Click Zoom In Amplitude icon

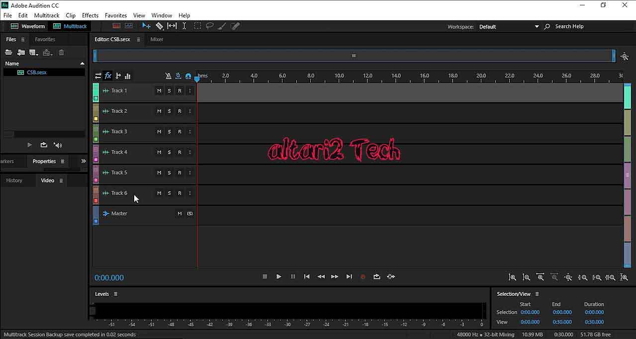(513, 277)
